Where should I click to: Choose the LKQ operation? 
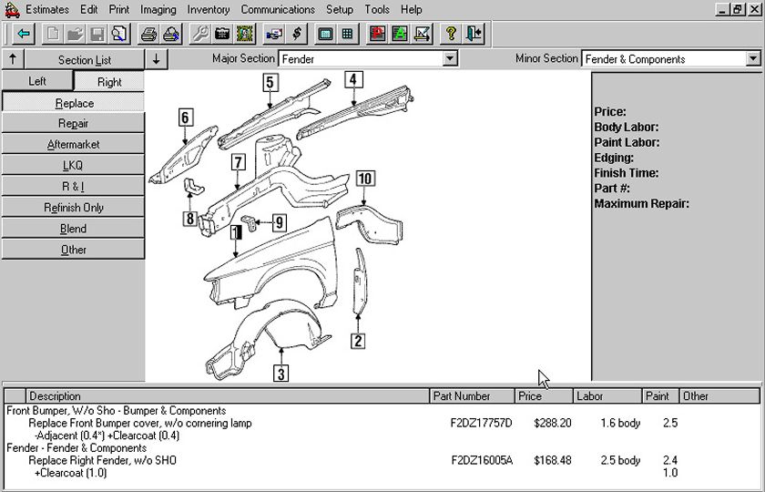coord(74,166)
